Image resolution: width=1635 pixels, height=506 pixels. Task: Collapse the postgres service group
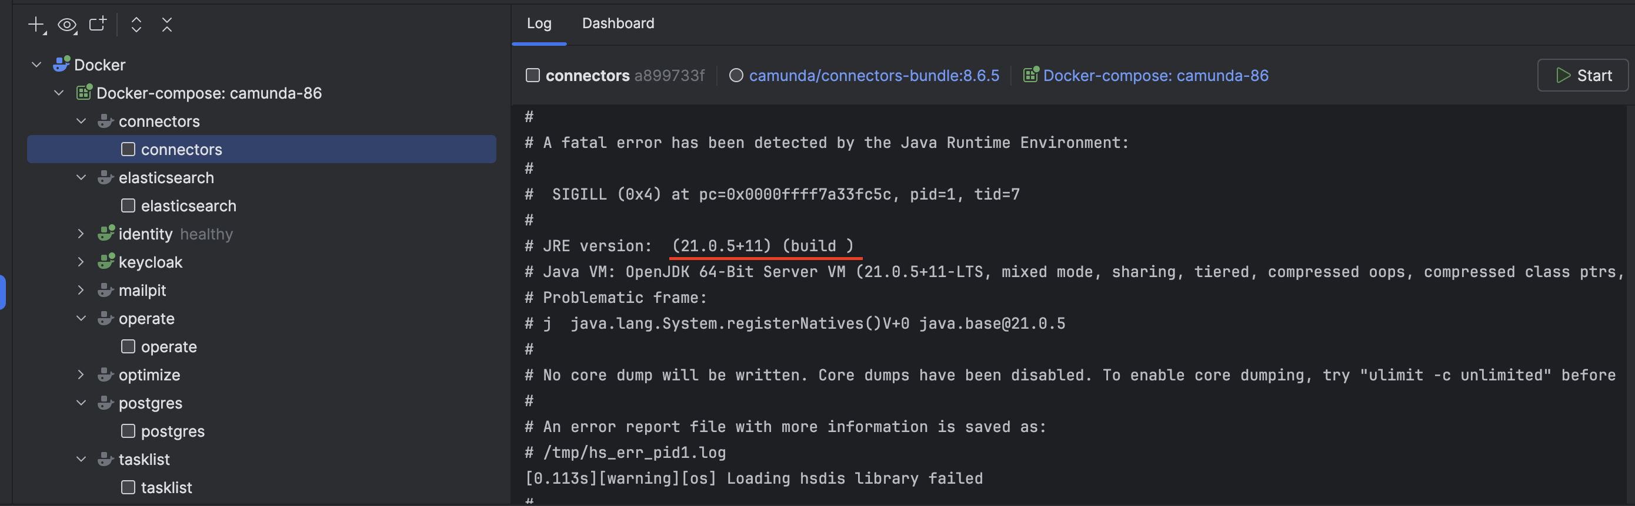tap(81, 403)
